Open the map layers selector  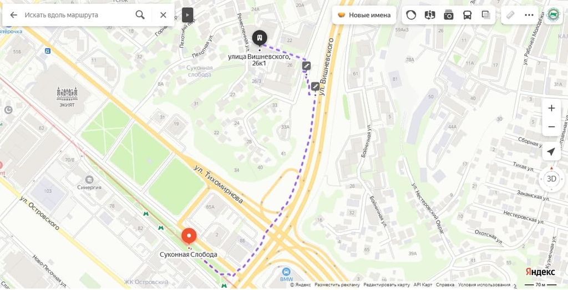click(486, 15)
